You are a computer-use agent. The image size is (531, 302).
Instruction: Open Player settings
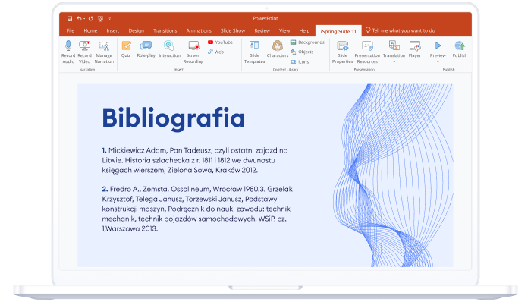coord(415,49)
